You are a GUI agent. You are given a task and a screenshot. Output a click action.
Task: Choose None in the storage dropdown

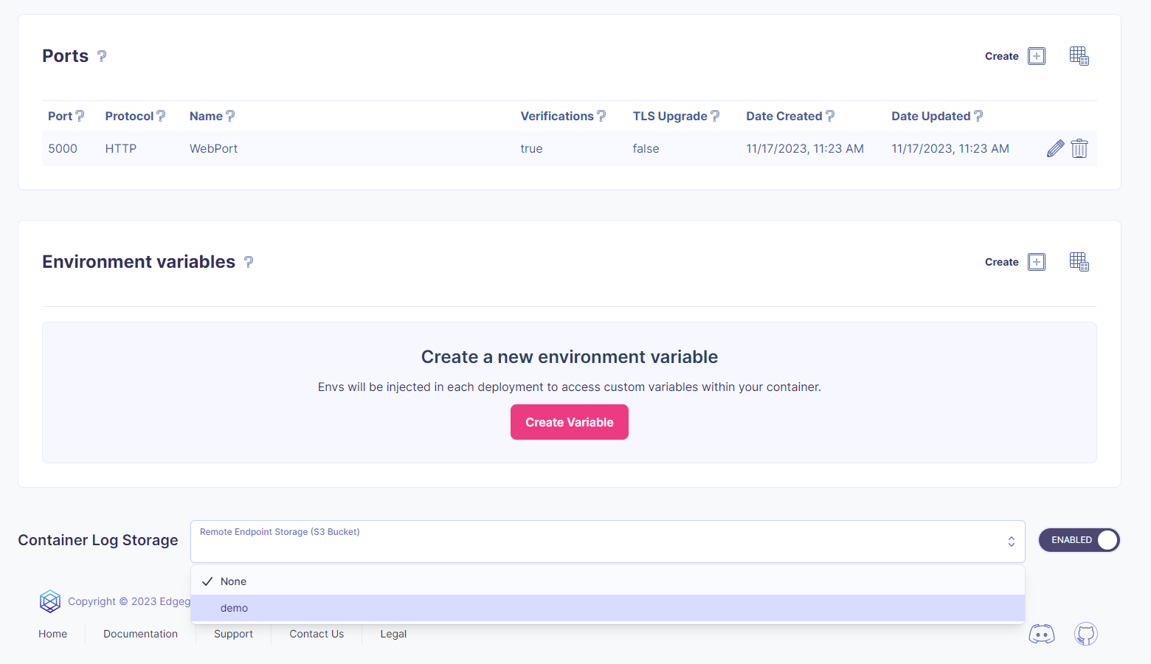(x=233, y=581)
